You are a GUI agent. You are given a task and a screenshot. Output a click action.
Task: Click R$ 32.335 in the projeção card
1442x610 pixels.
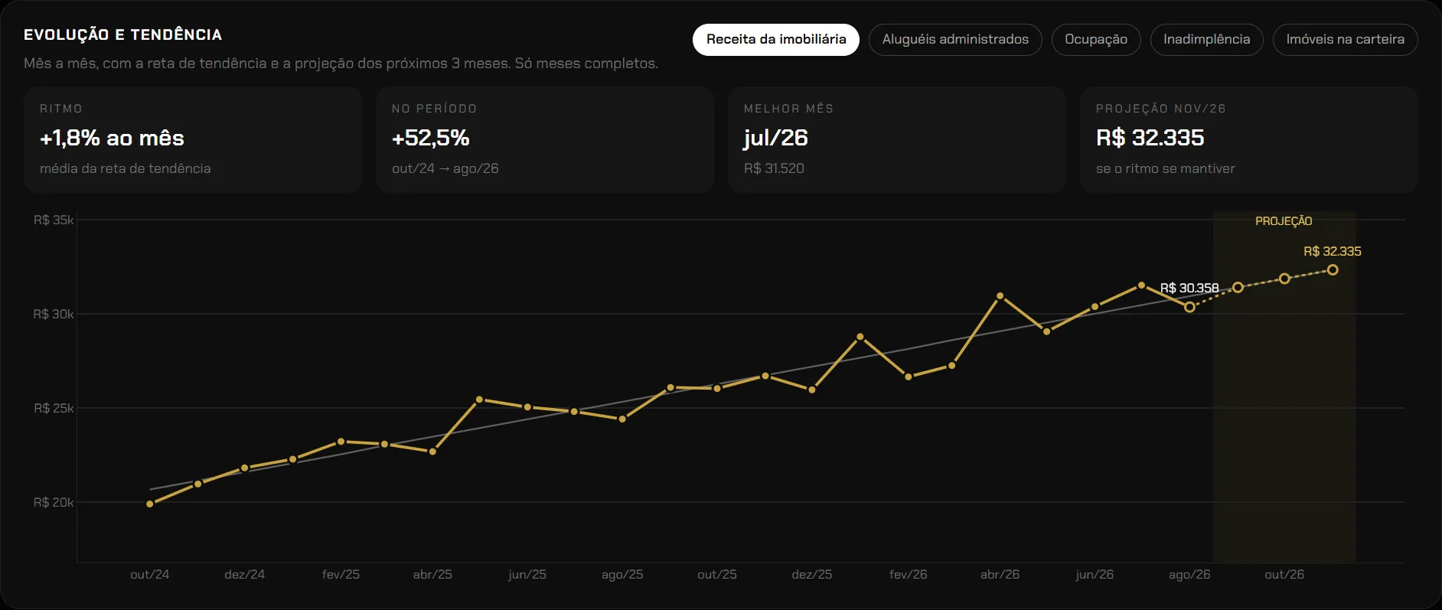[x=1150, y=138]
